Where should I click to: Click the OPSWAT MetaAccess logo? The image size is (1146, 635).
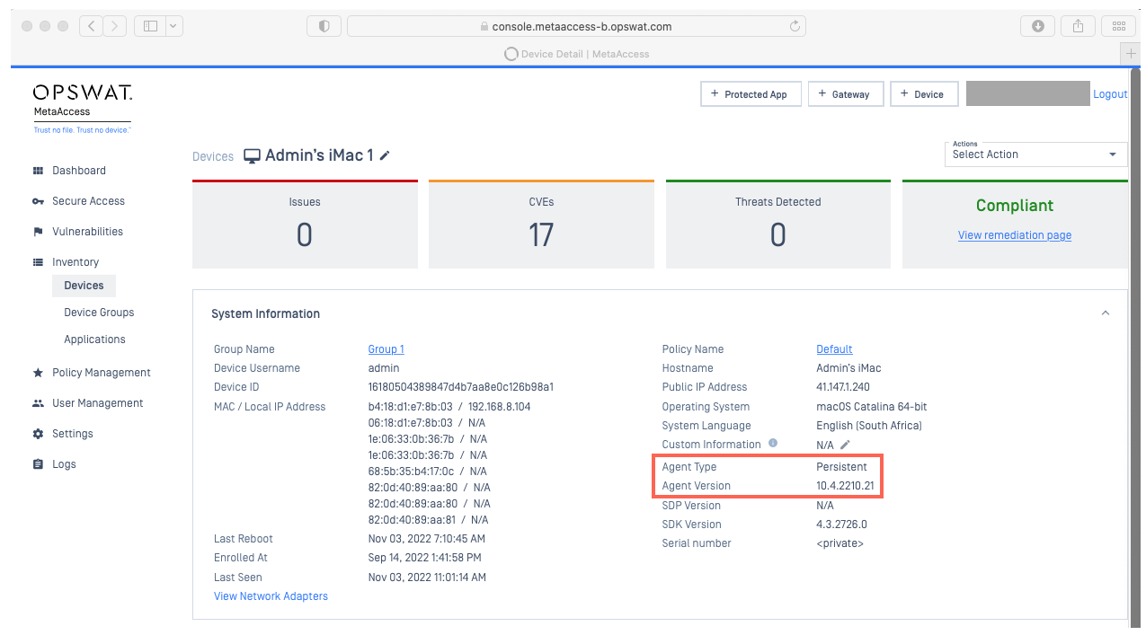(83, 108)
